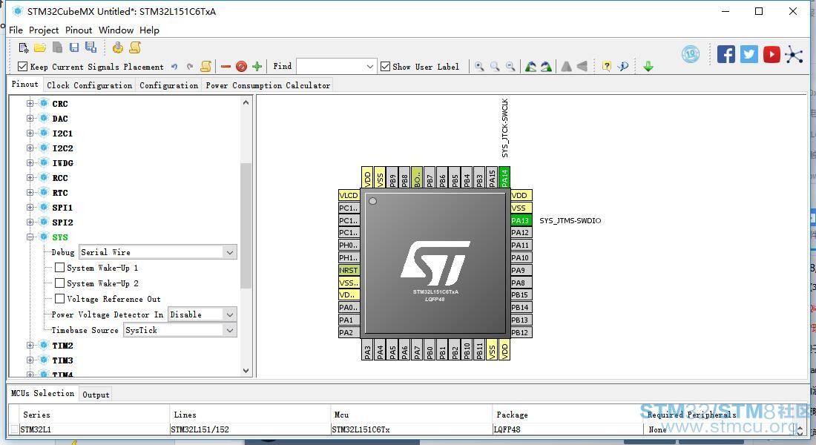Switch to Clock Configuration tab
This screenshot has width=816, height=445.
tap(90, 85)
